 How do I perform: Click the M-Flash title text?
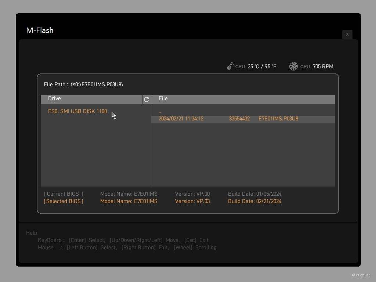40,30
